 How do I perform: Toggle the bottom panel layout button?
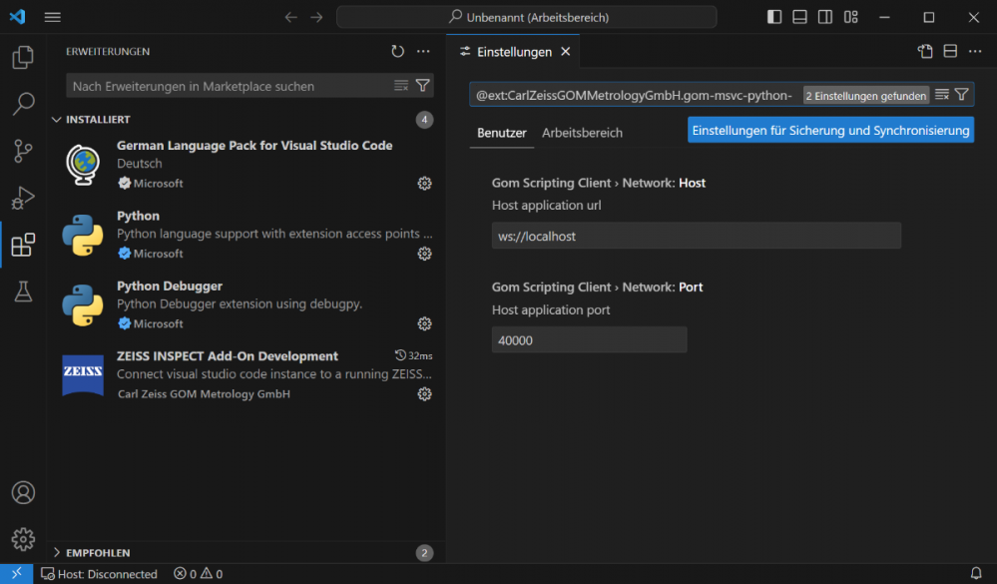pyautogui.click(x=799, y=17)
